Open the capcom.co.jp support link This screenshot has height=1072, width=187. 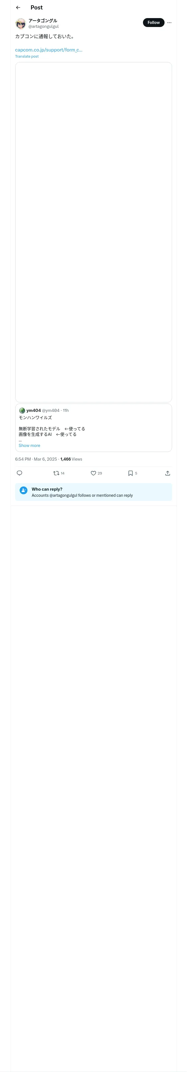49,50
